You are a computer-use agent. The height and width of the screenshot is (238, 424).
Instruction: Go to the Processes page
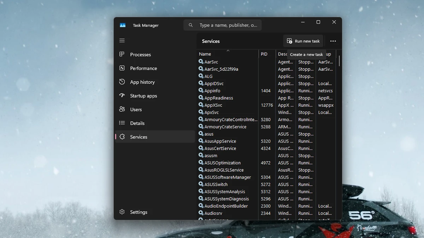tap(155, 54)
